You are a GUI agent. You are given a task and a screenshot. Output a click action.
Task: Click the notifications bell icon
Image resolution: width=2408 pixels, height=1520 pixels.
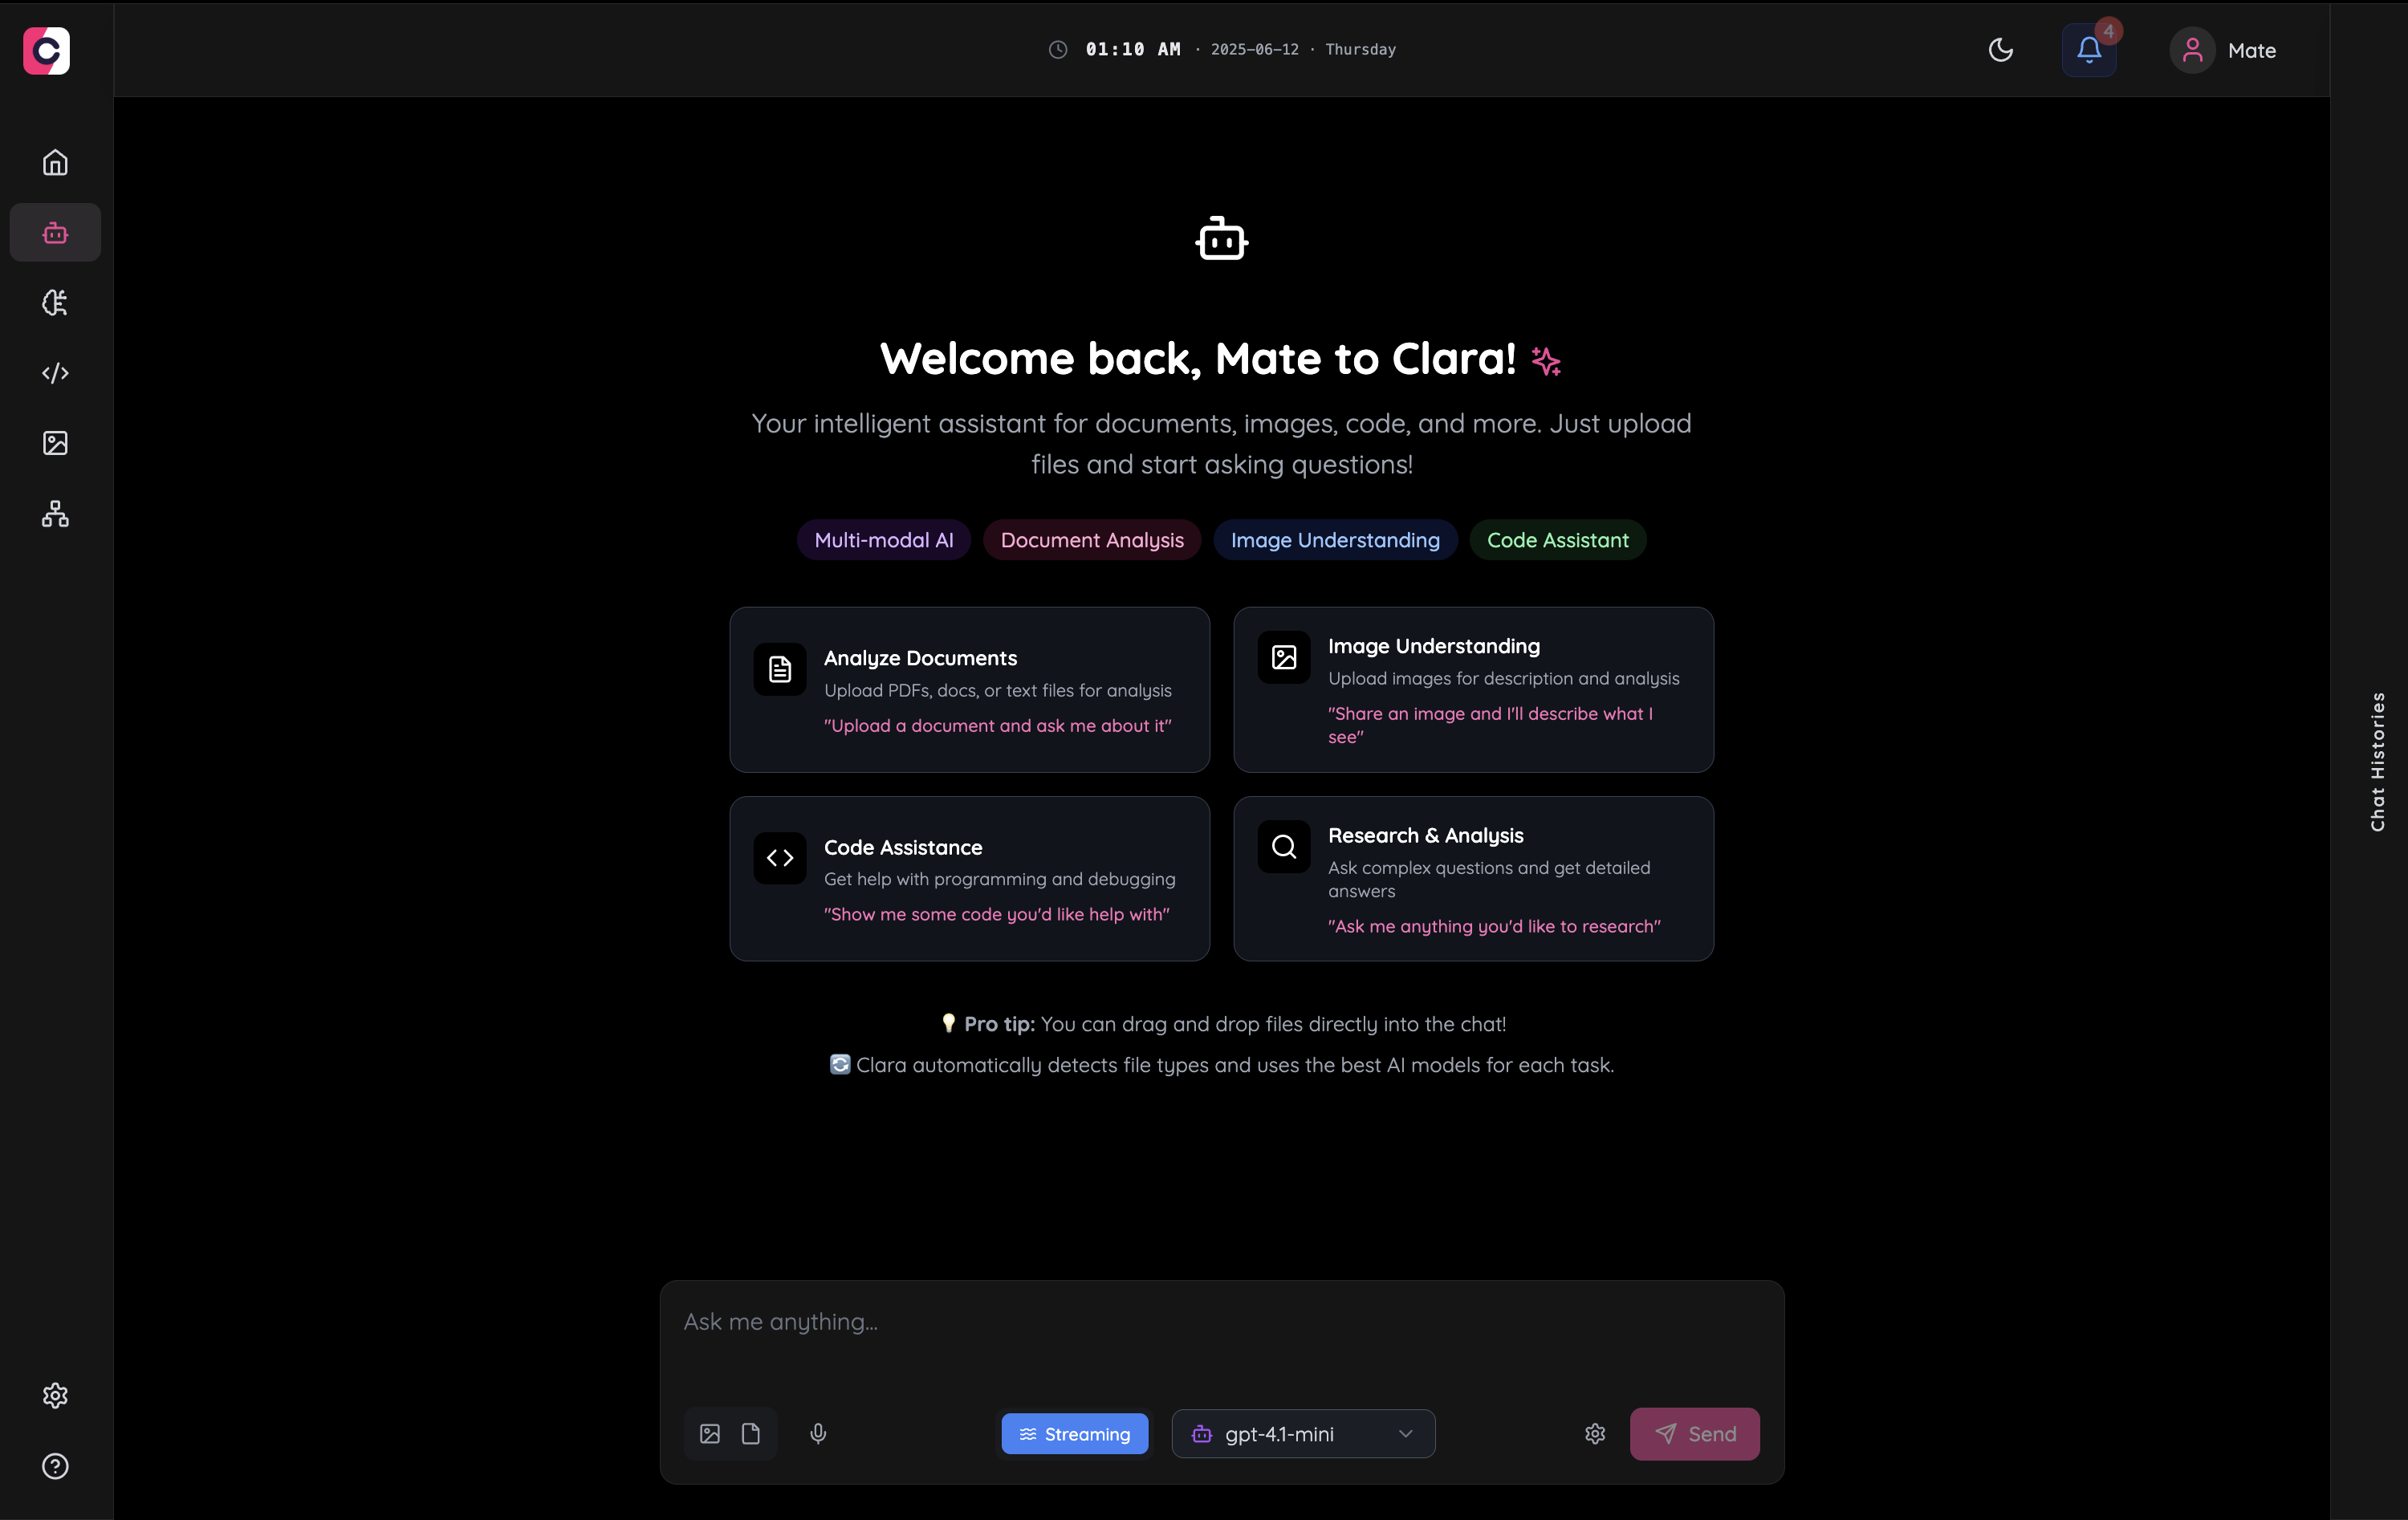click(x=2088, y=50)
